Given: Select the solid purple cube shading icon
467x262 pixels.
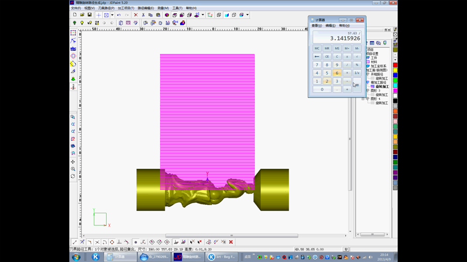Looking at the screenshot, I should [x=167, y=15].
